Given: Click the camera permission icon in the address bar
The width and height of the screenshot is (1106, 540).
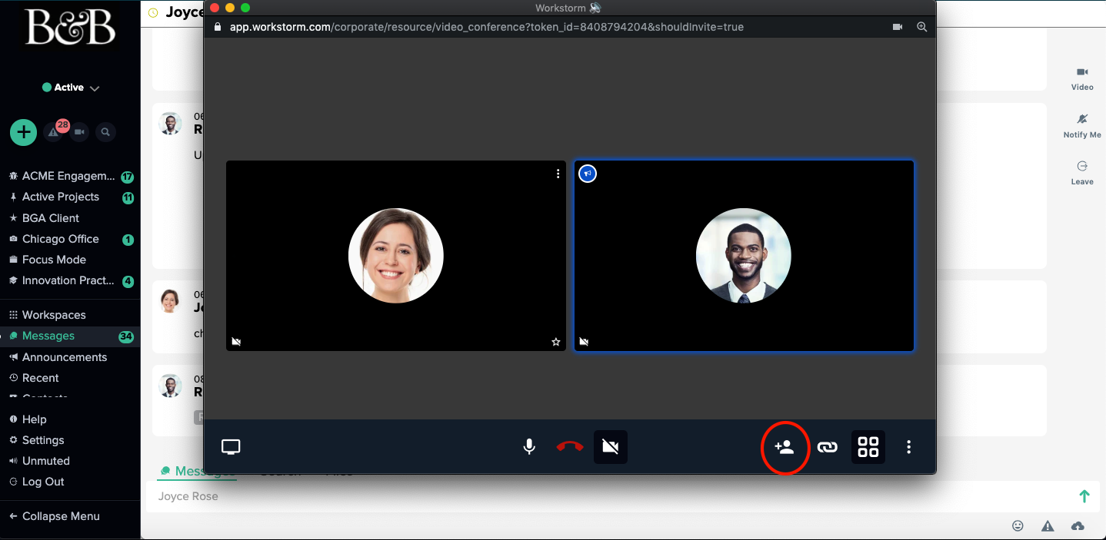Looking at the screenshot, I should 898,27.
